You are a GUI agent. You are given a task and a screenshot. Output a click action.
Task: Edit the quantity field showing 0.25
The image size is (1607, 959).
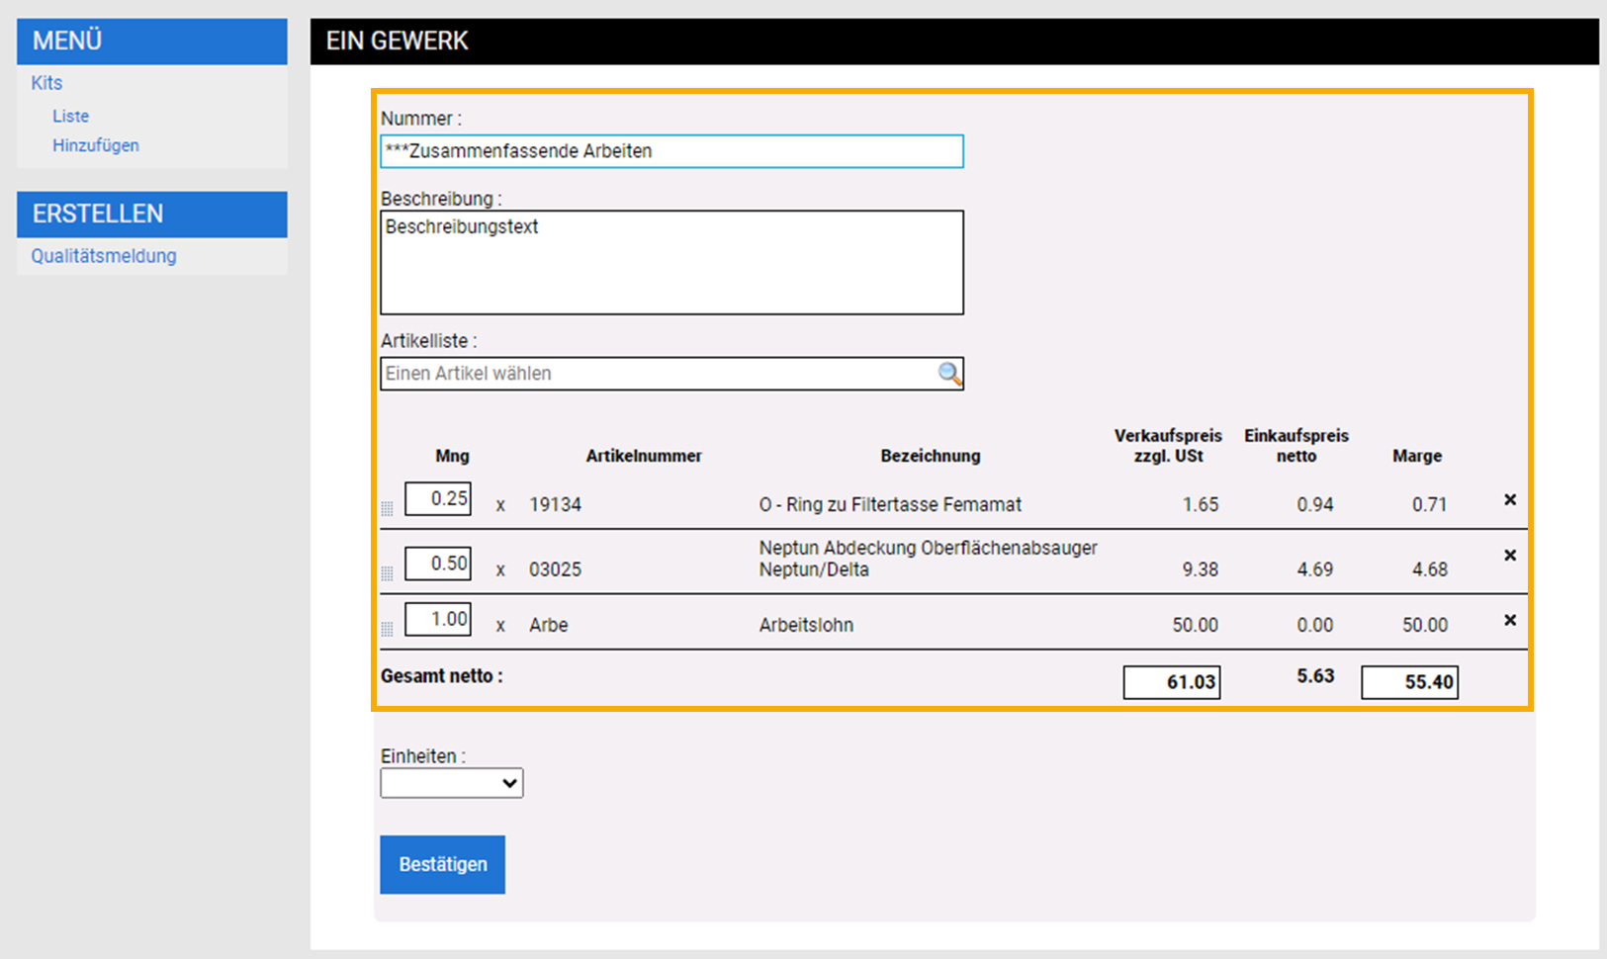[x=438, y=498]
